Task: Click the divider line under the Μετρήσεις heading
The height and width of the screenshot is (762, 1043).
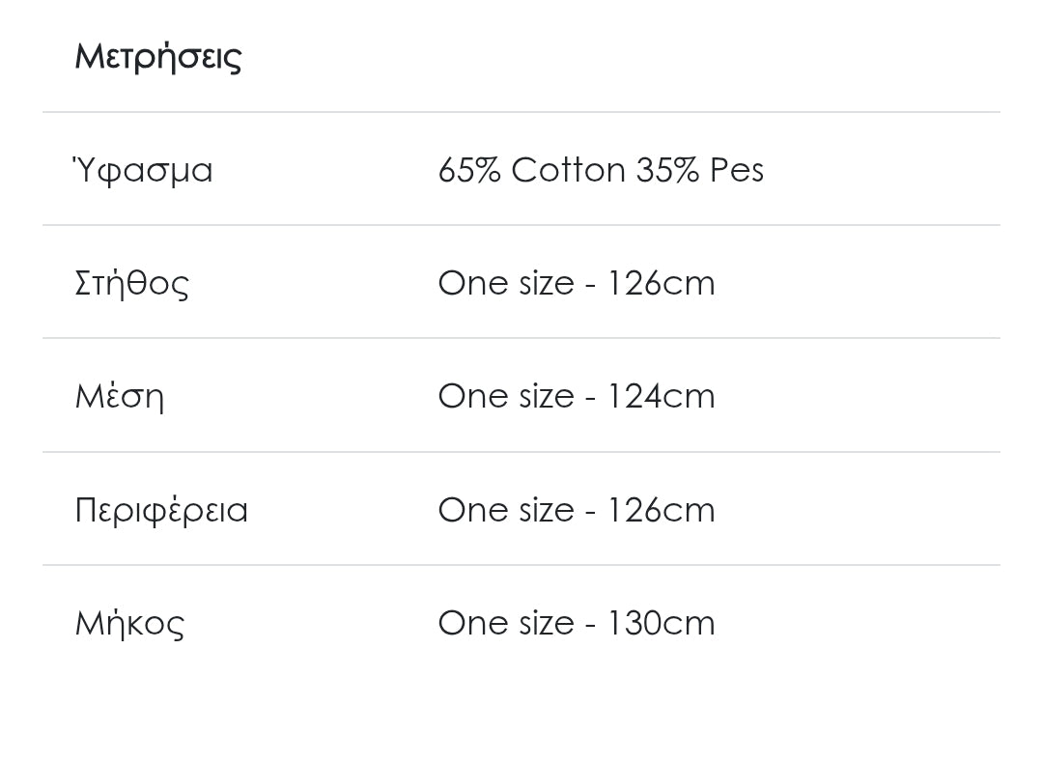Action: pyautogui.click(x=521, y=112)
